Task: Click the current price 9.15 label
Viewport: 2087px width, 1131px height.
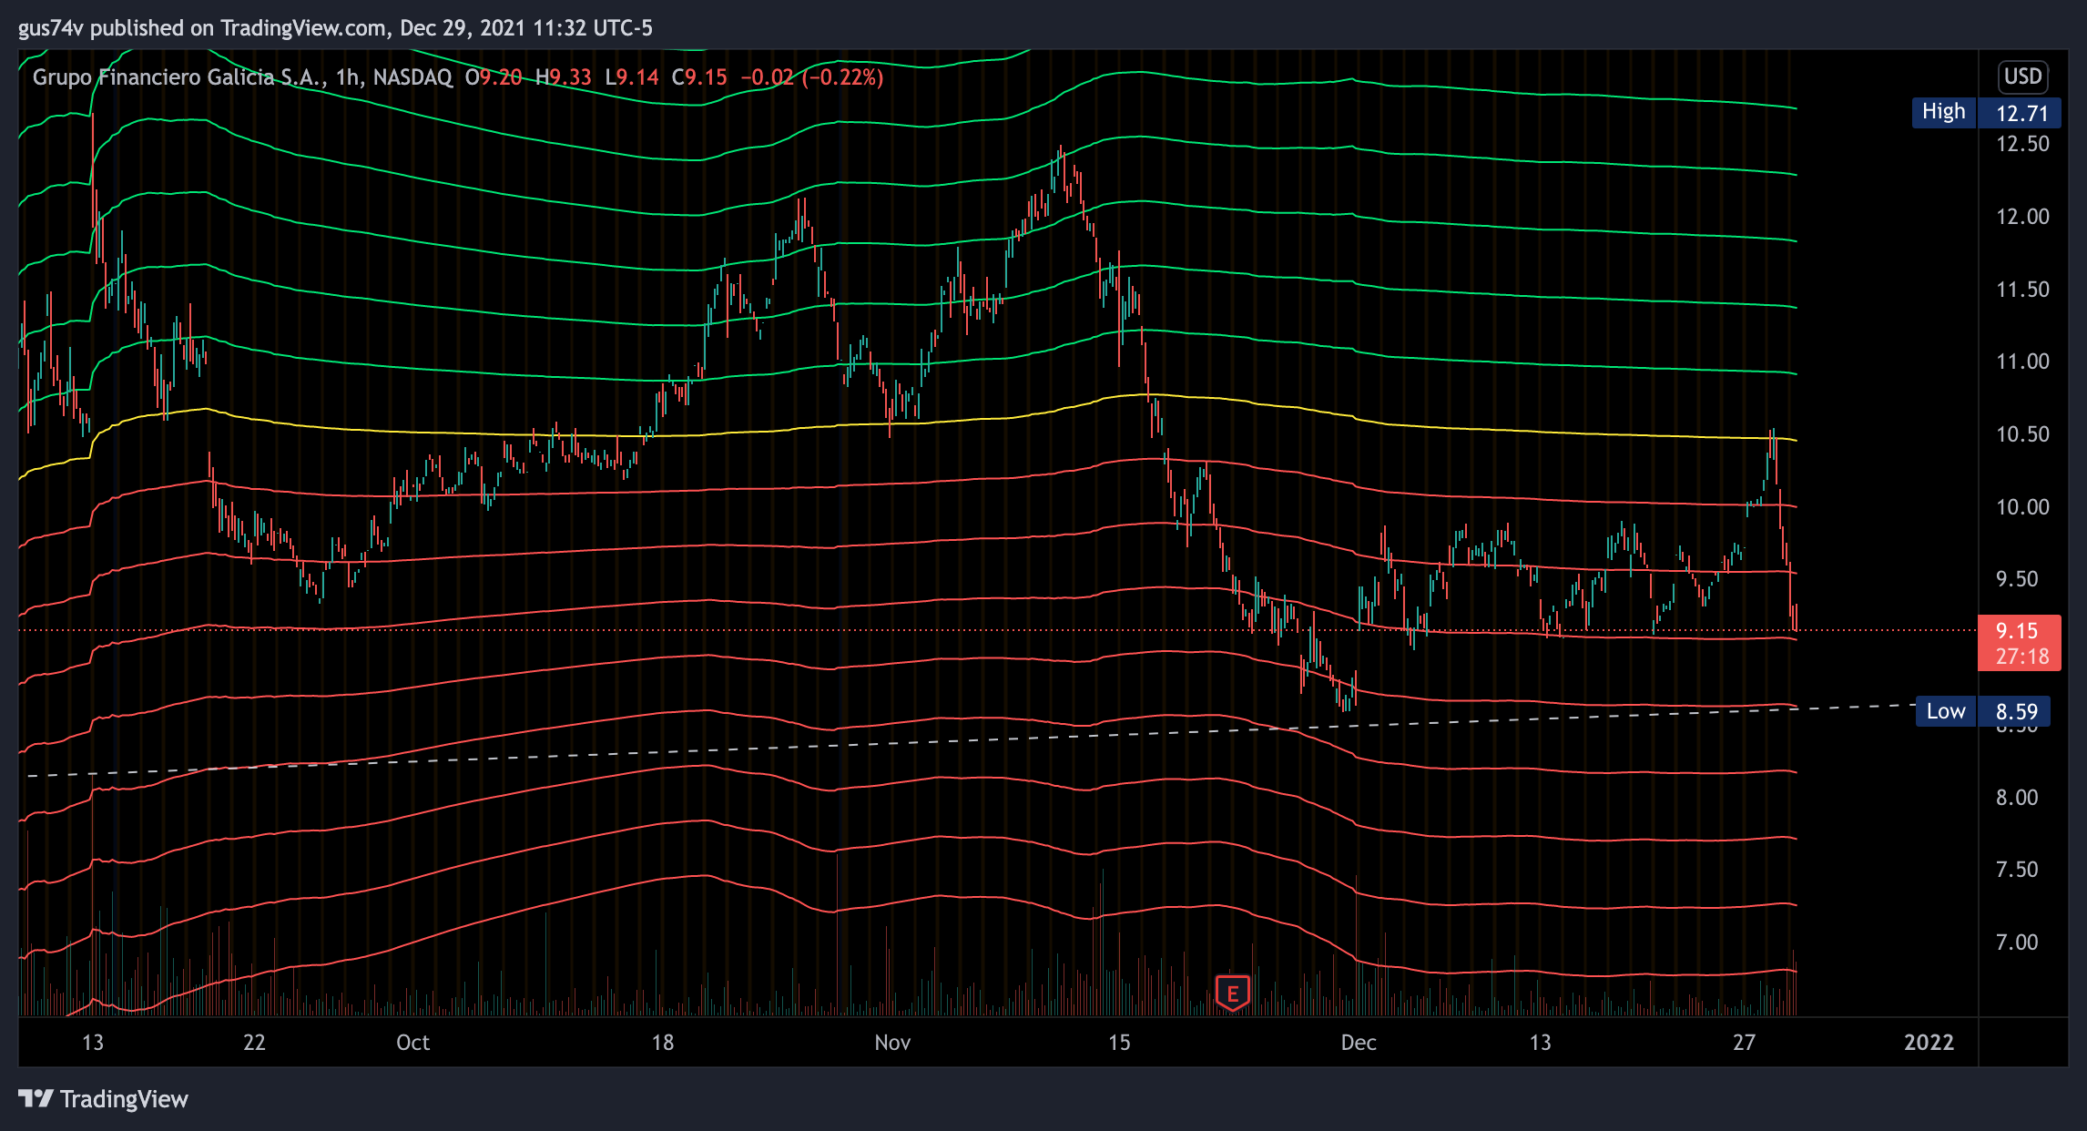Action: (2017, 630)
